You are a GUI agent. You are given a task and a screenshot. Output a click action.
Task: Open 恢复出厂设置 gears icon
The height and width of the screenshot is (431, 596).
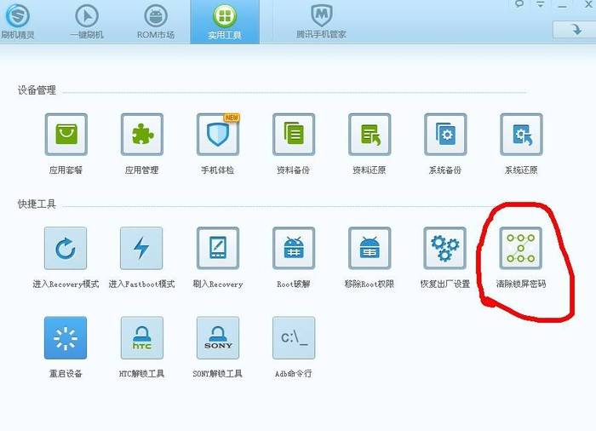click(x=444, y=248)
